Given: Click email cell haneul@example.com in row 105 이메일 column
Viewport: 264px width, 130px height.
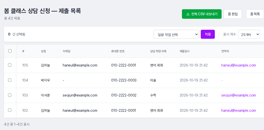Looking at the screenshot, I should coord(80,65).
